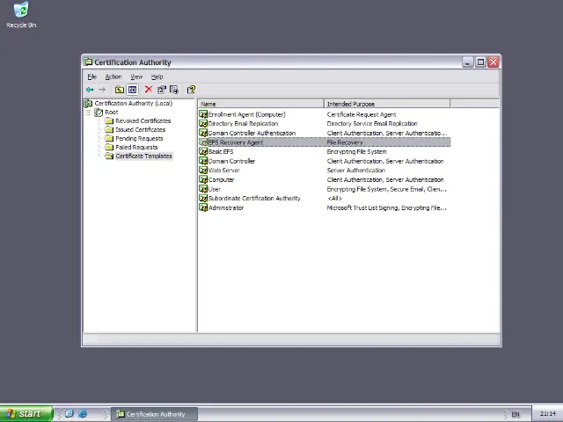Select 'Certificate Templates' in the tree
The height and width of the screenshot is (422, 563).
coord(143,156)
